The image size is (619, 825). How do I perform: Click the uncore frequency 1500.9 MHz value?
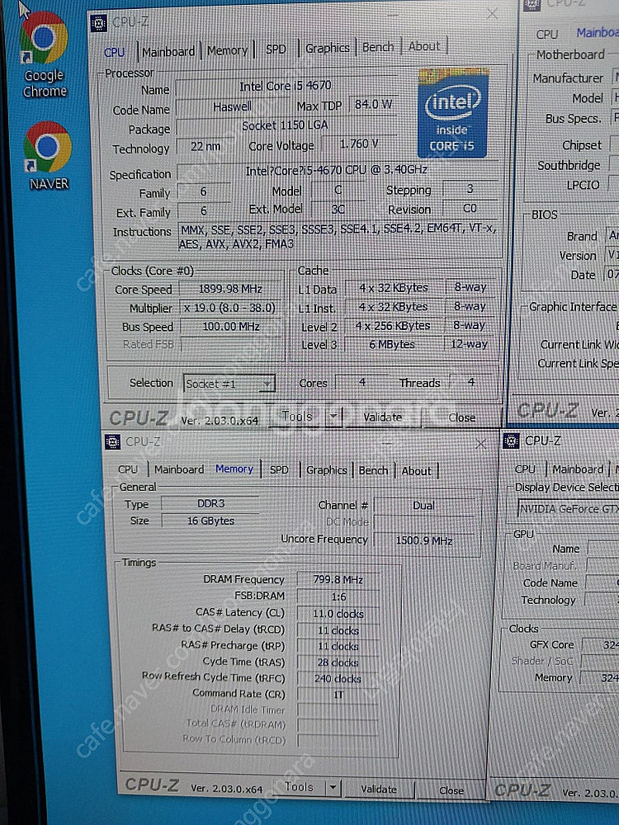pyautogui.click(x=424, y=540)
